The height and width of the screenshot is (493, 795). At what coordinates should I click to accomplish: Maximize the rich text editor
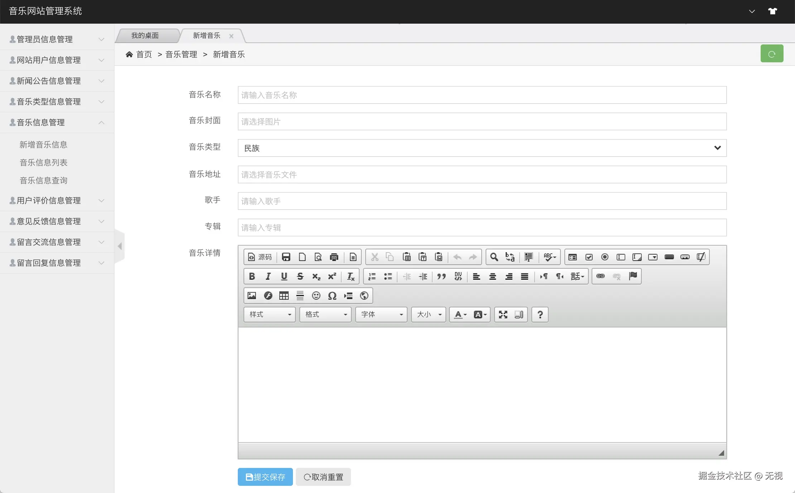(503, 315)
